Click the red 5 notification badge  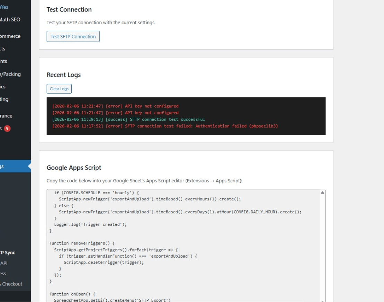point(7,129)
